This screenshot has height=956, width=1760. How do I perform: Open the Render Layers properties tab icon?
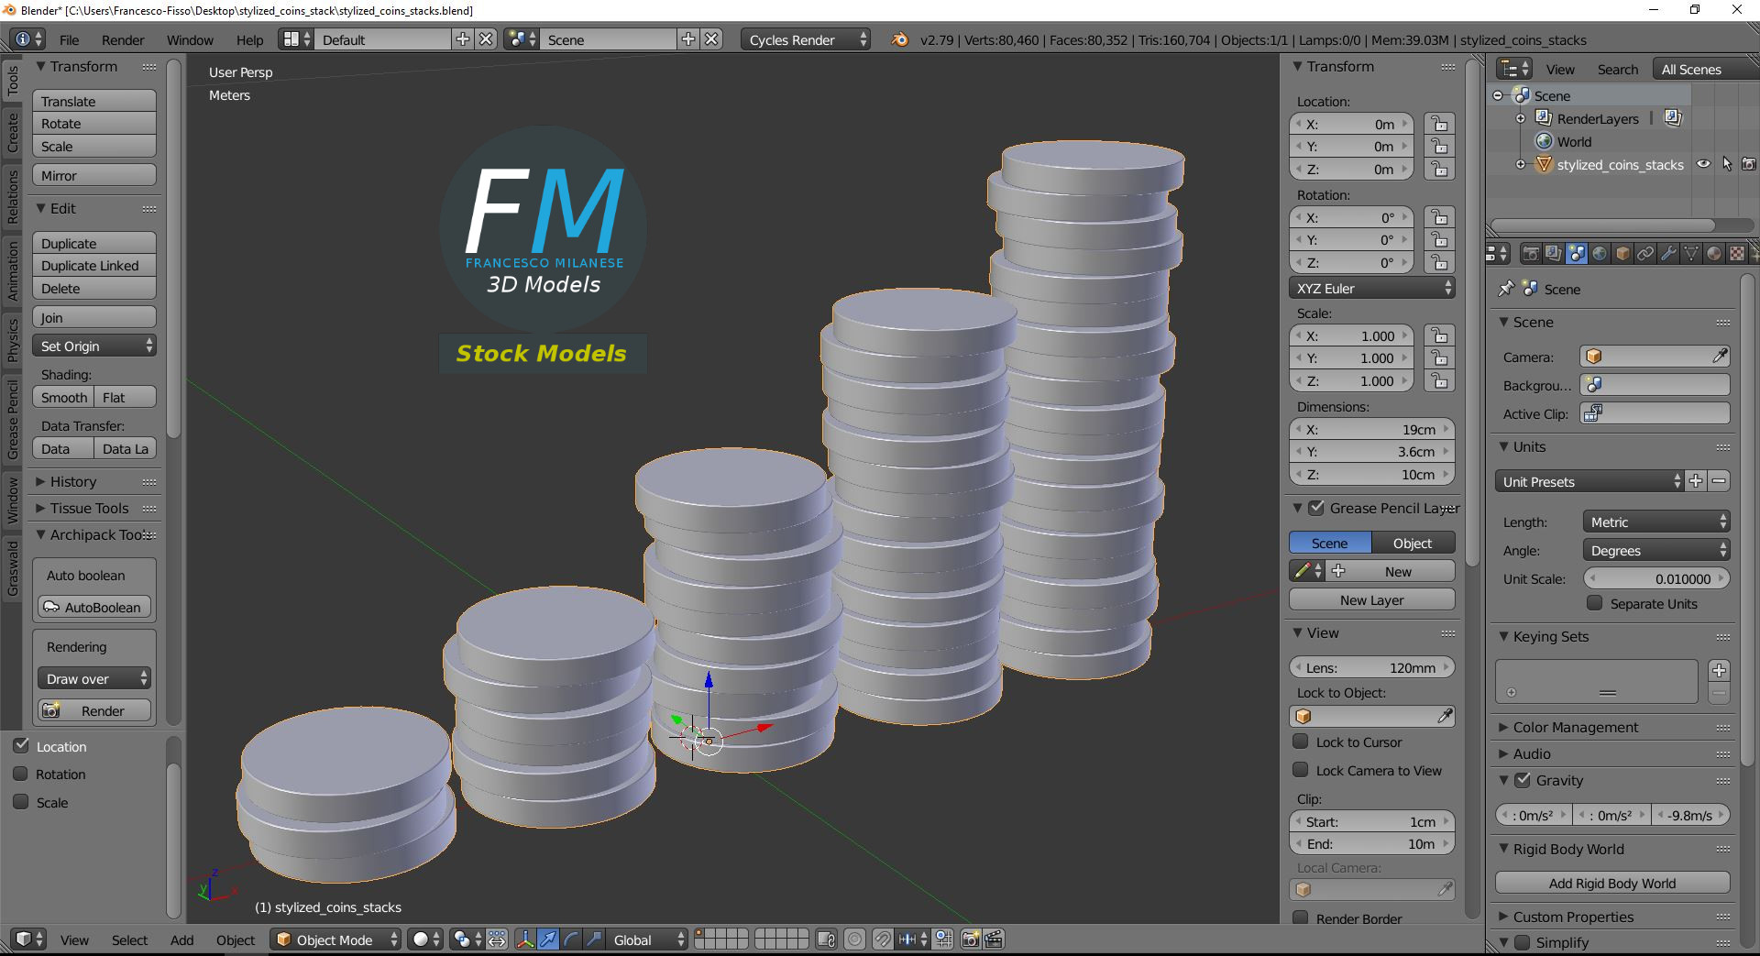point(1553,254)
